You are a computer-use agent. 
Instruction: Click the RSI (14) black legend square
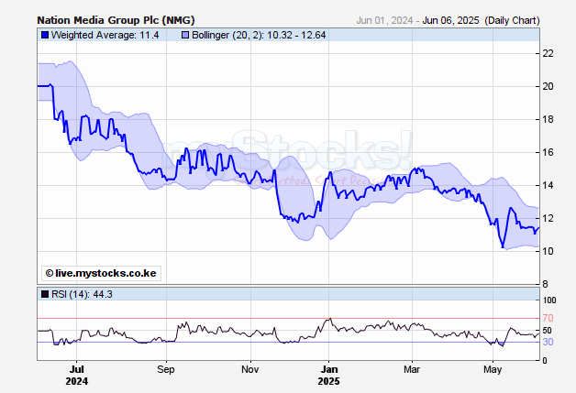tap(43, 294)
